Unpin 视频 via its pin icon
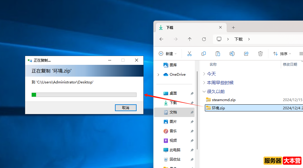Viewport: 303px width, 168px height. pos(192,141)
